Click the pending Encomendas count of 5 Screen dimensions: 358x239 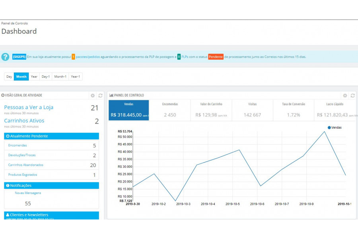click(95, 146)
